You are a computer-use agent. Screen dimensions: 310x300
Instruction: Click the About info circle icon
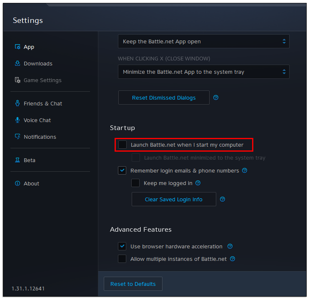17,183
